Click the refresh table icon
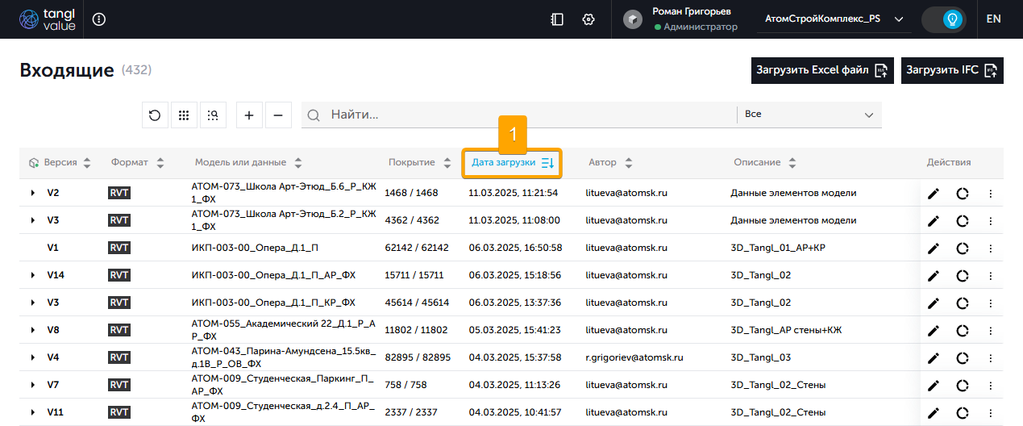Screen dimensions: 1023x426 point(155,115)
